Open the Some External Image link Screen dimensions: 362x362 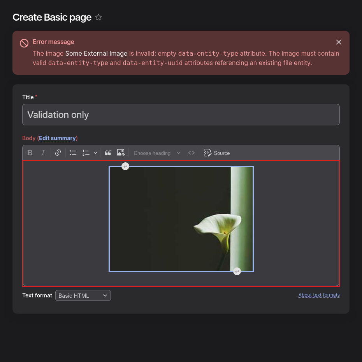point(96,53)
